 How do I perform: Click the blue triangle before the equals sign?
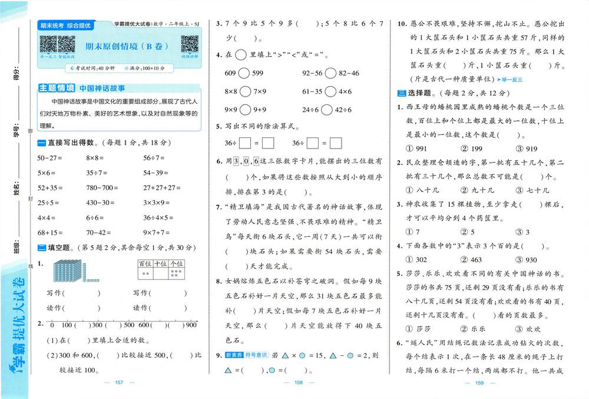coord(227,370)
